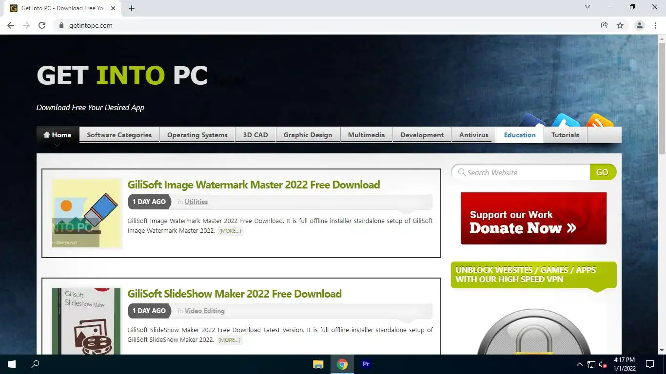Click the browser back arrow

pos(11,25)
